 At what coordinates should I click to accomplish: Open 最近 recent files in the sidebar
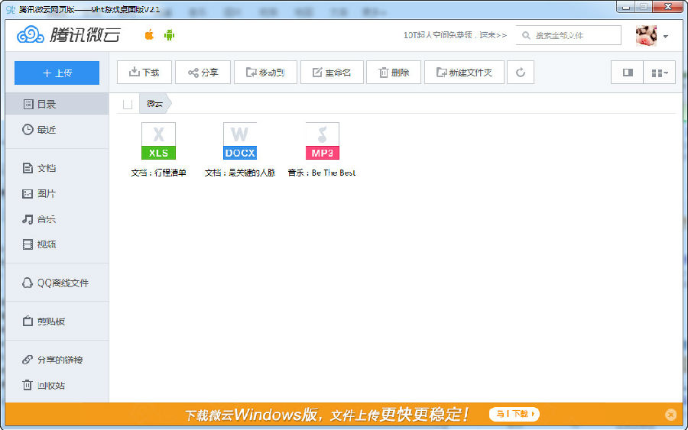[x=57, y=129]
